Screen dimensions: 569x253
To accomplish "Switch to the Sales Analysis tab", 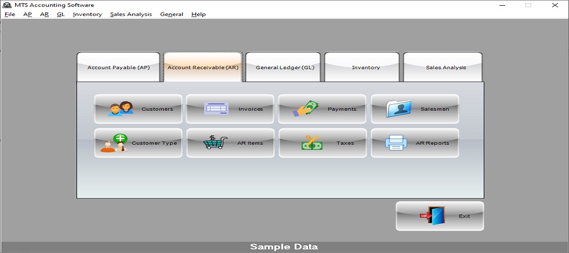I will [x=445, y=67].
